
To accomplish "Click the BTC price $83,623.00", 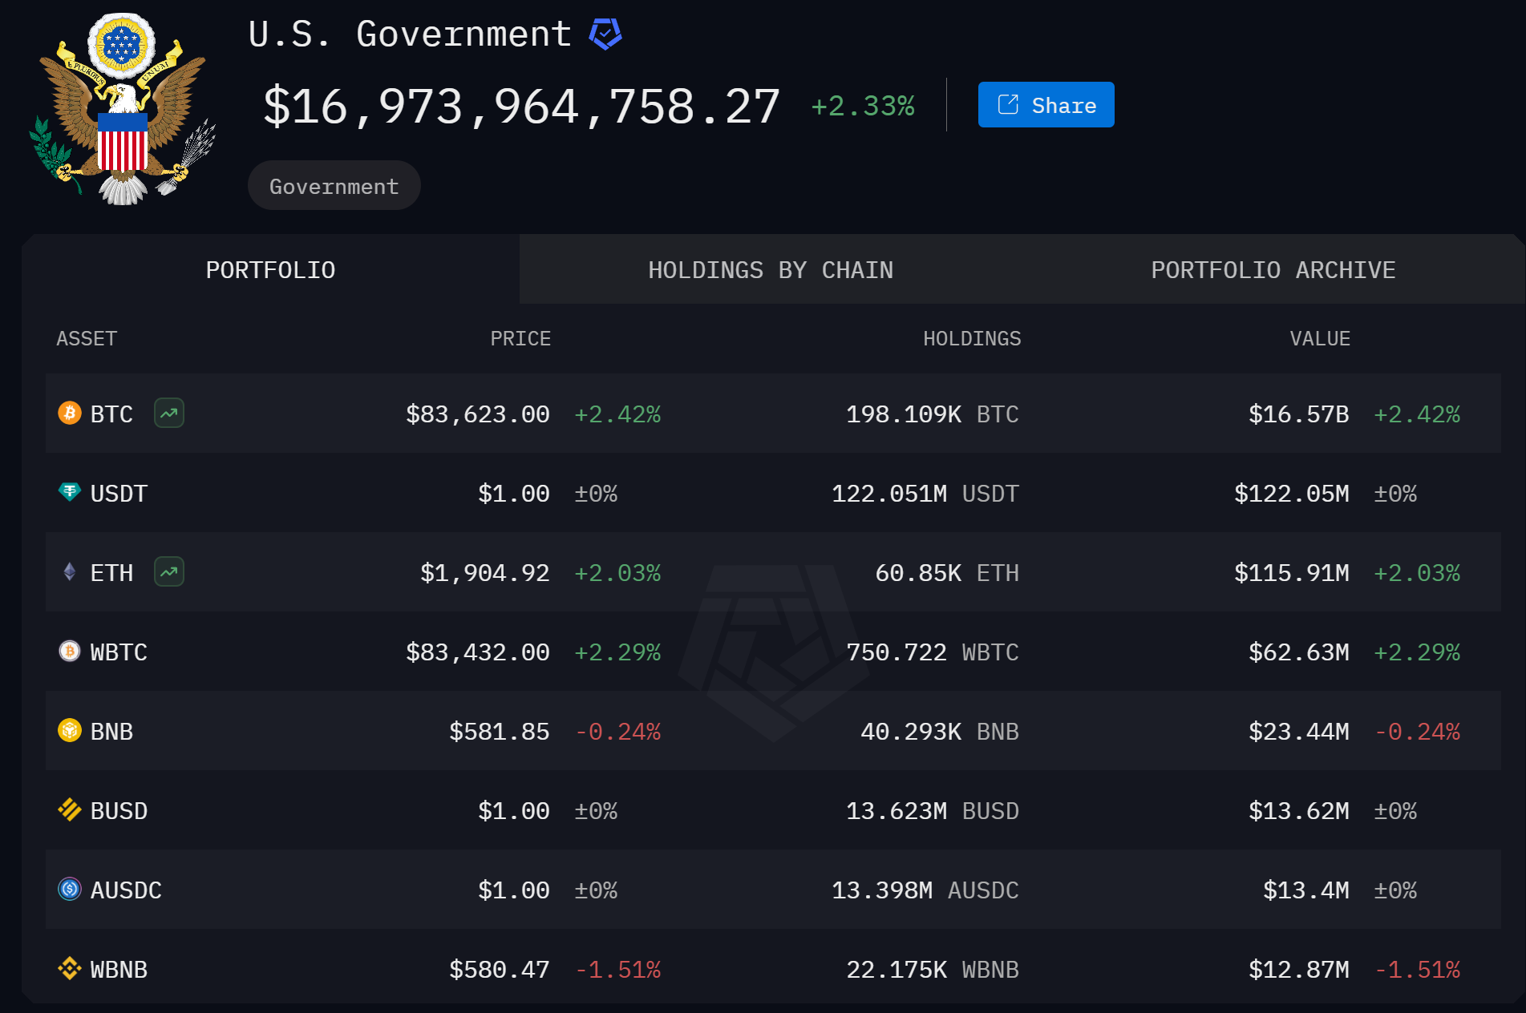I will tap(478, 414).
